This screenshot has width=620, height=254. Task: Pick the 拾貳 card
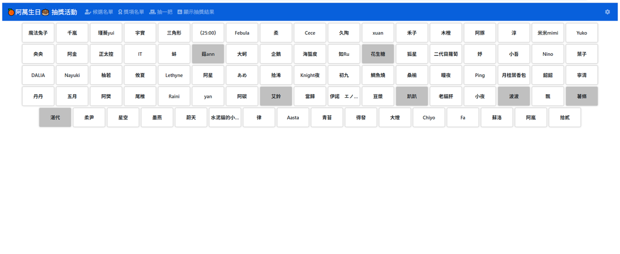tap(565, 117)
